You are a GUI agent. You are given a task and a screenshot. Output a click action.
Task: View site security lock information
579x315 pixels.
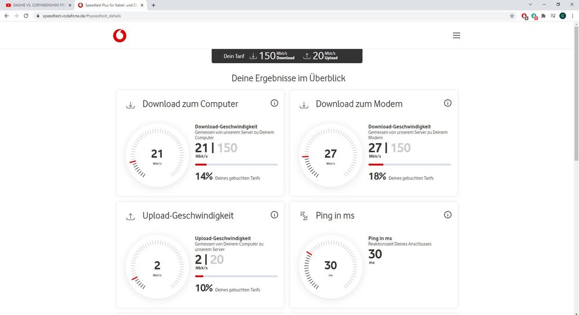[38, 16]
